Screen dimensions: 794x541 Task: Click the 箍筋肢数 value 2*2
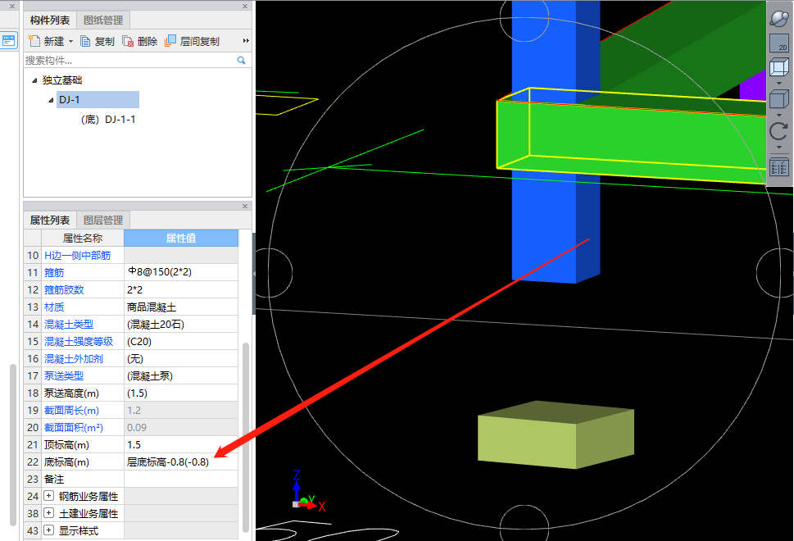(181, 289)
